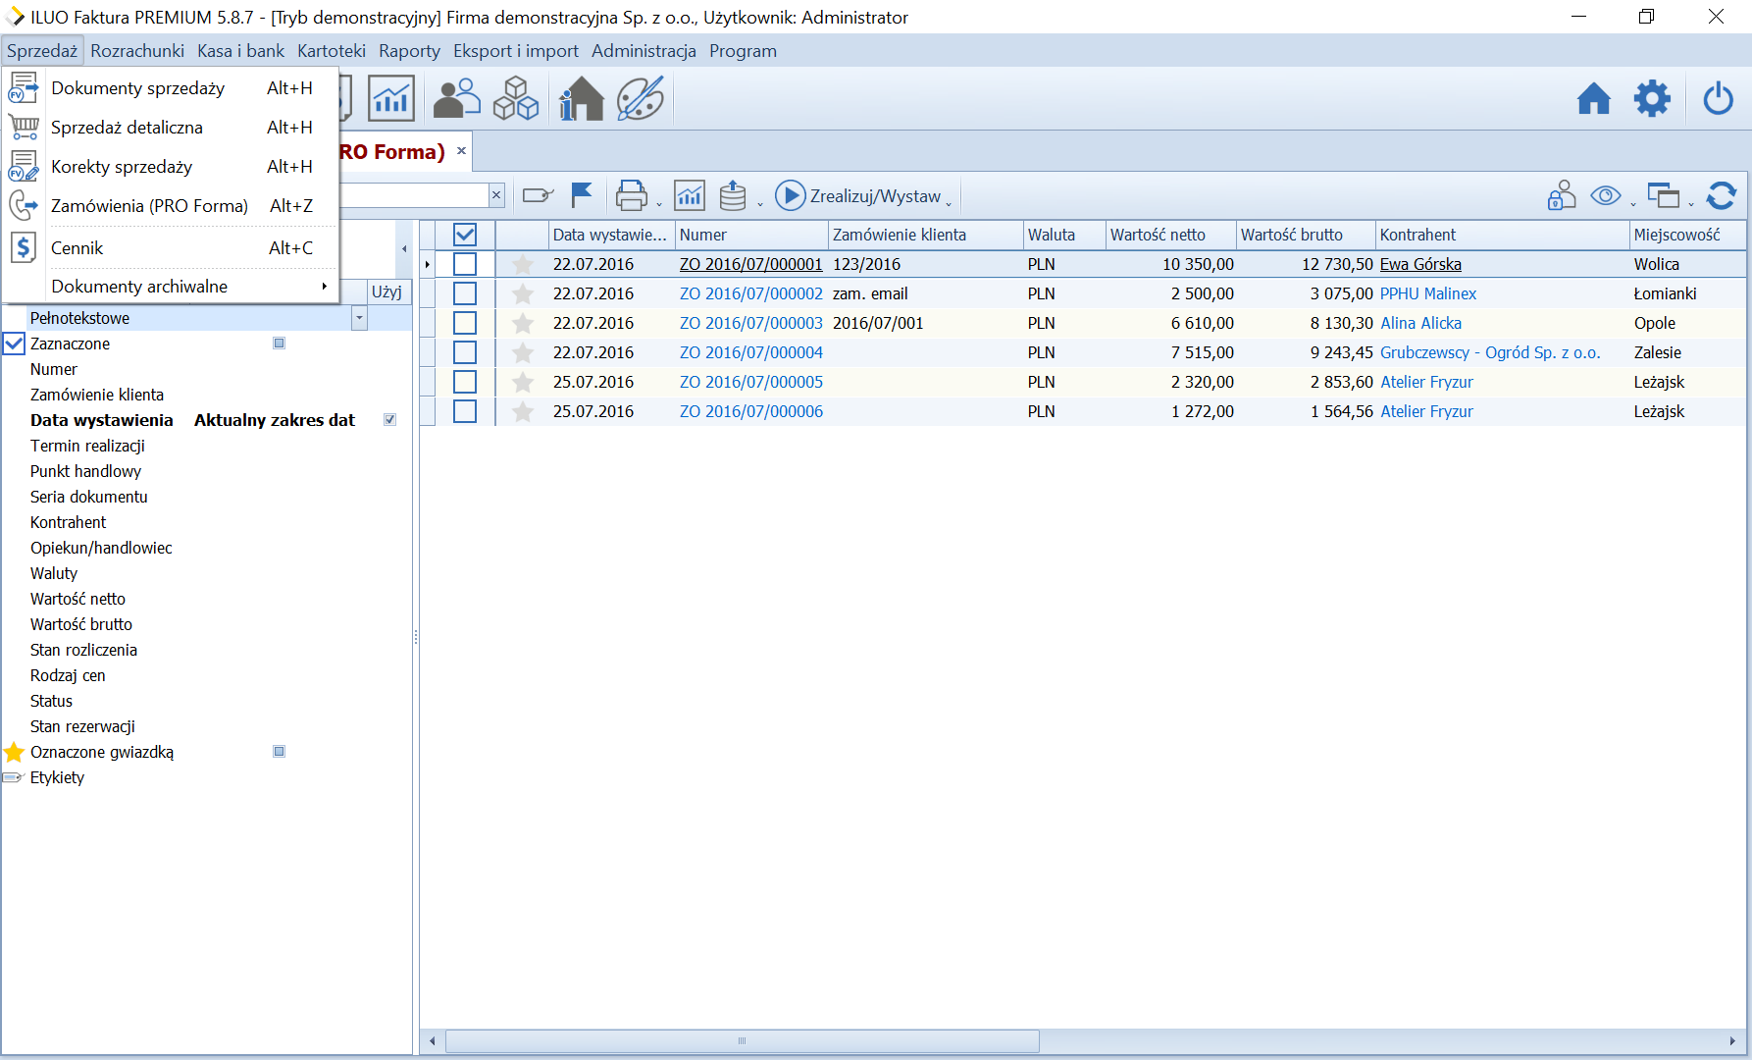Open contractor link Grubczewscy - Ogród Sp. z o.o.
This screenshot has height=1060, width=1752.
(x=1490, y=352)
